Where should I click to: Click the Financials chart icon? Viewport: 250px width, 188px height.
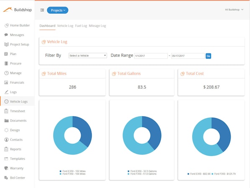6,82
